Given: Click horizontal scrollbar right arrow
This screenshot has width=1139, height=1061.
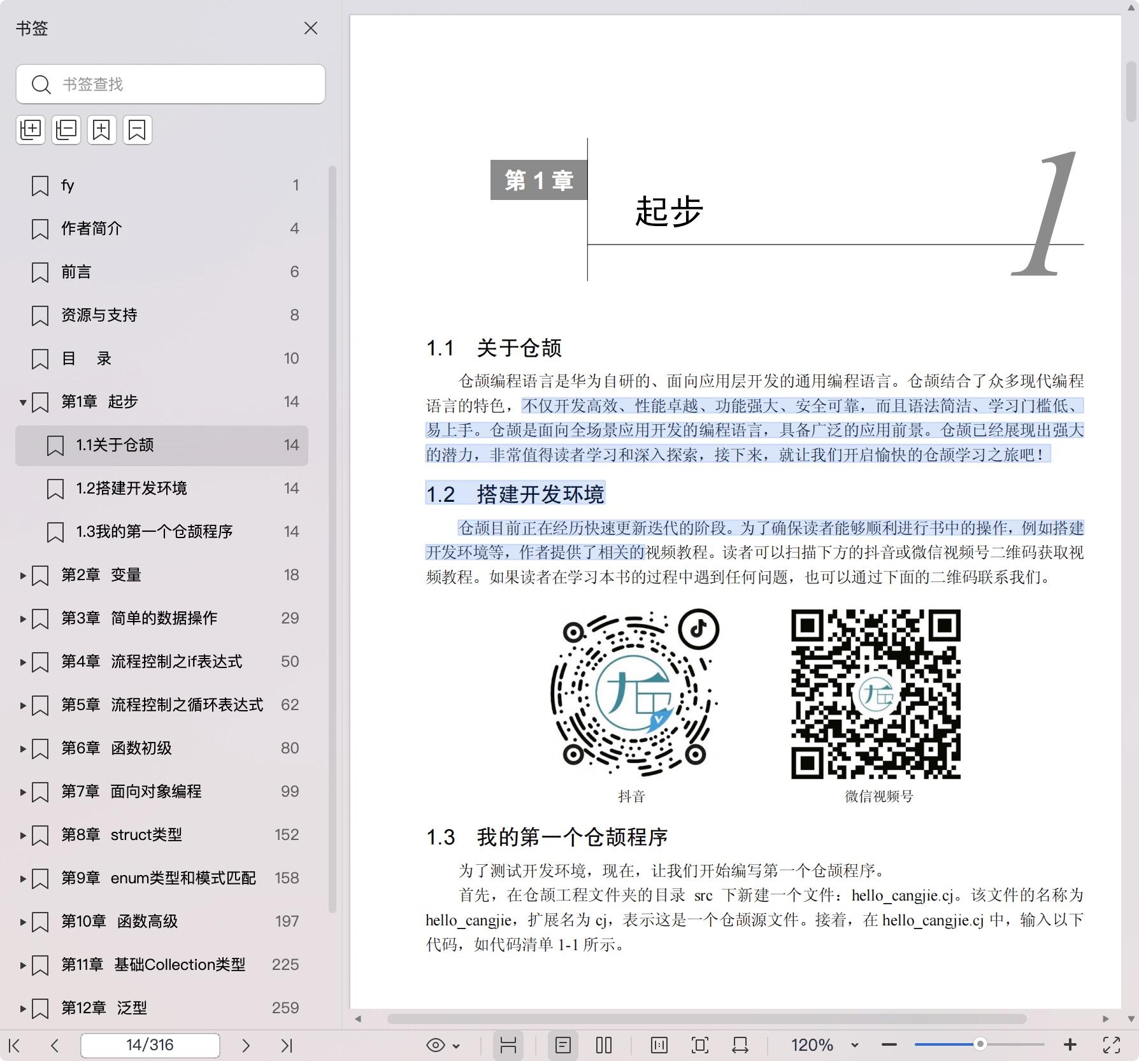Looking at the screenshot, I should [x=1106, y=1018].
